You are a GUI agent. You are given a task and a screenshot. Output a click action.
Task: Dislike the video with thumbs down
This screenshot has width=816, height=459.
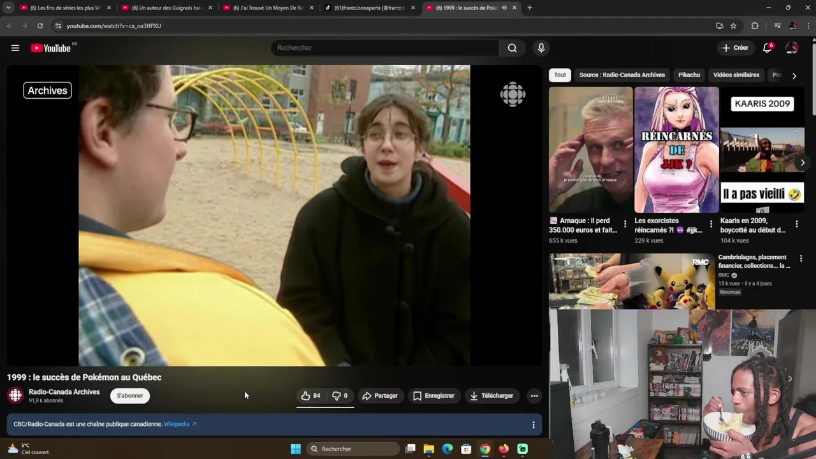340,396
